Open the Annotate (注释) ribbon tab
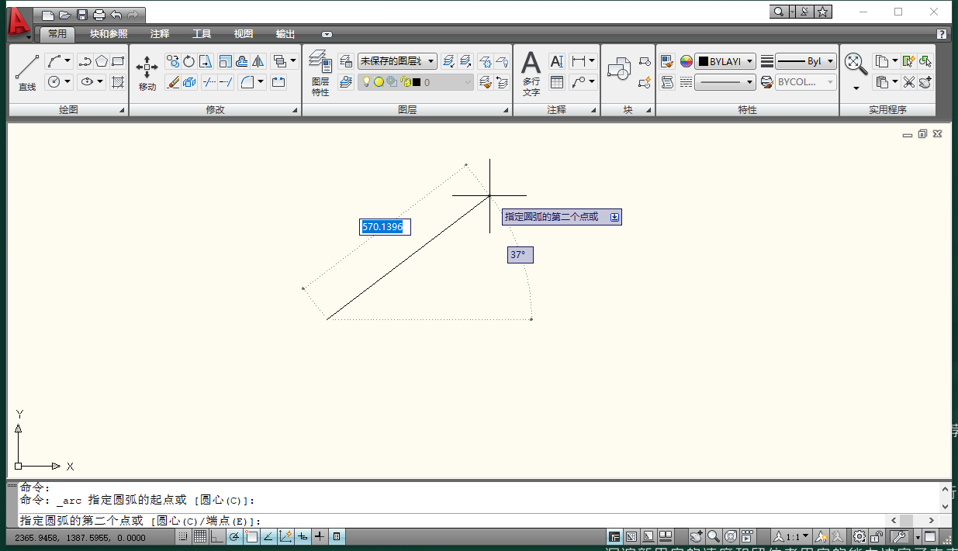Image resolution: width=958 pixels, height=551 pixels. pyautogui.click(x=160, y=34)
